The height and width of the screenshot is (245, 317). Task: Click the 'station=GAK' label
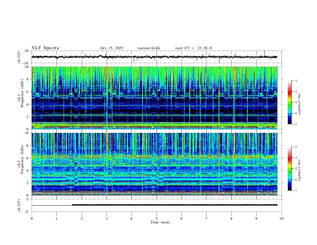coord(148,48)
